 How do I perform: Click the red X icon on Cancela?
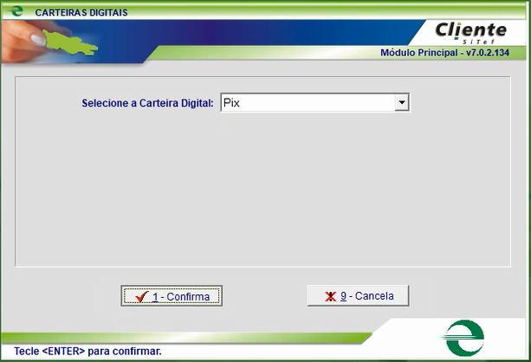(x=330, y=296)
